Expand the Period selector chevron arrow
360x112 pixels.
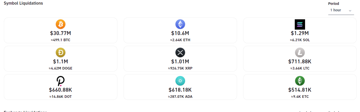click(350, 11)
